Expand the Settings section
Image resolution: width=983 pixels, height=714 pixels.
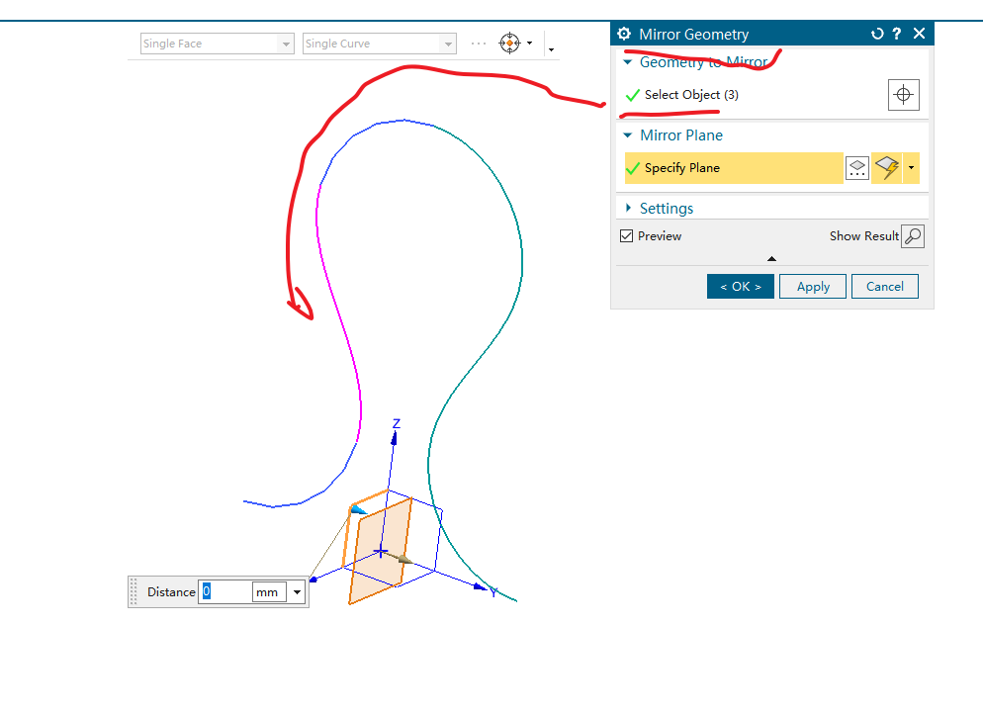click(x=628, y=208)
